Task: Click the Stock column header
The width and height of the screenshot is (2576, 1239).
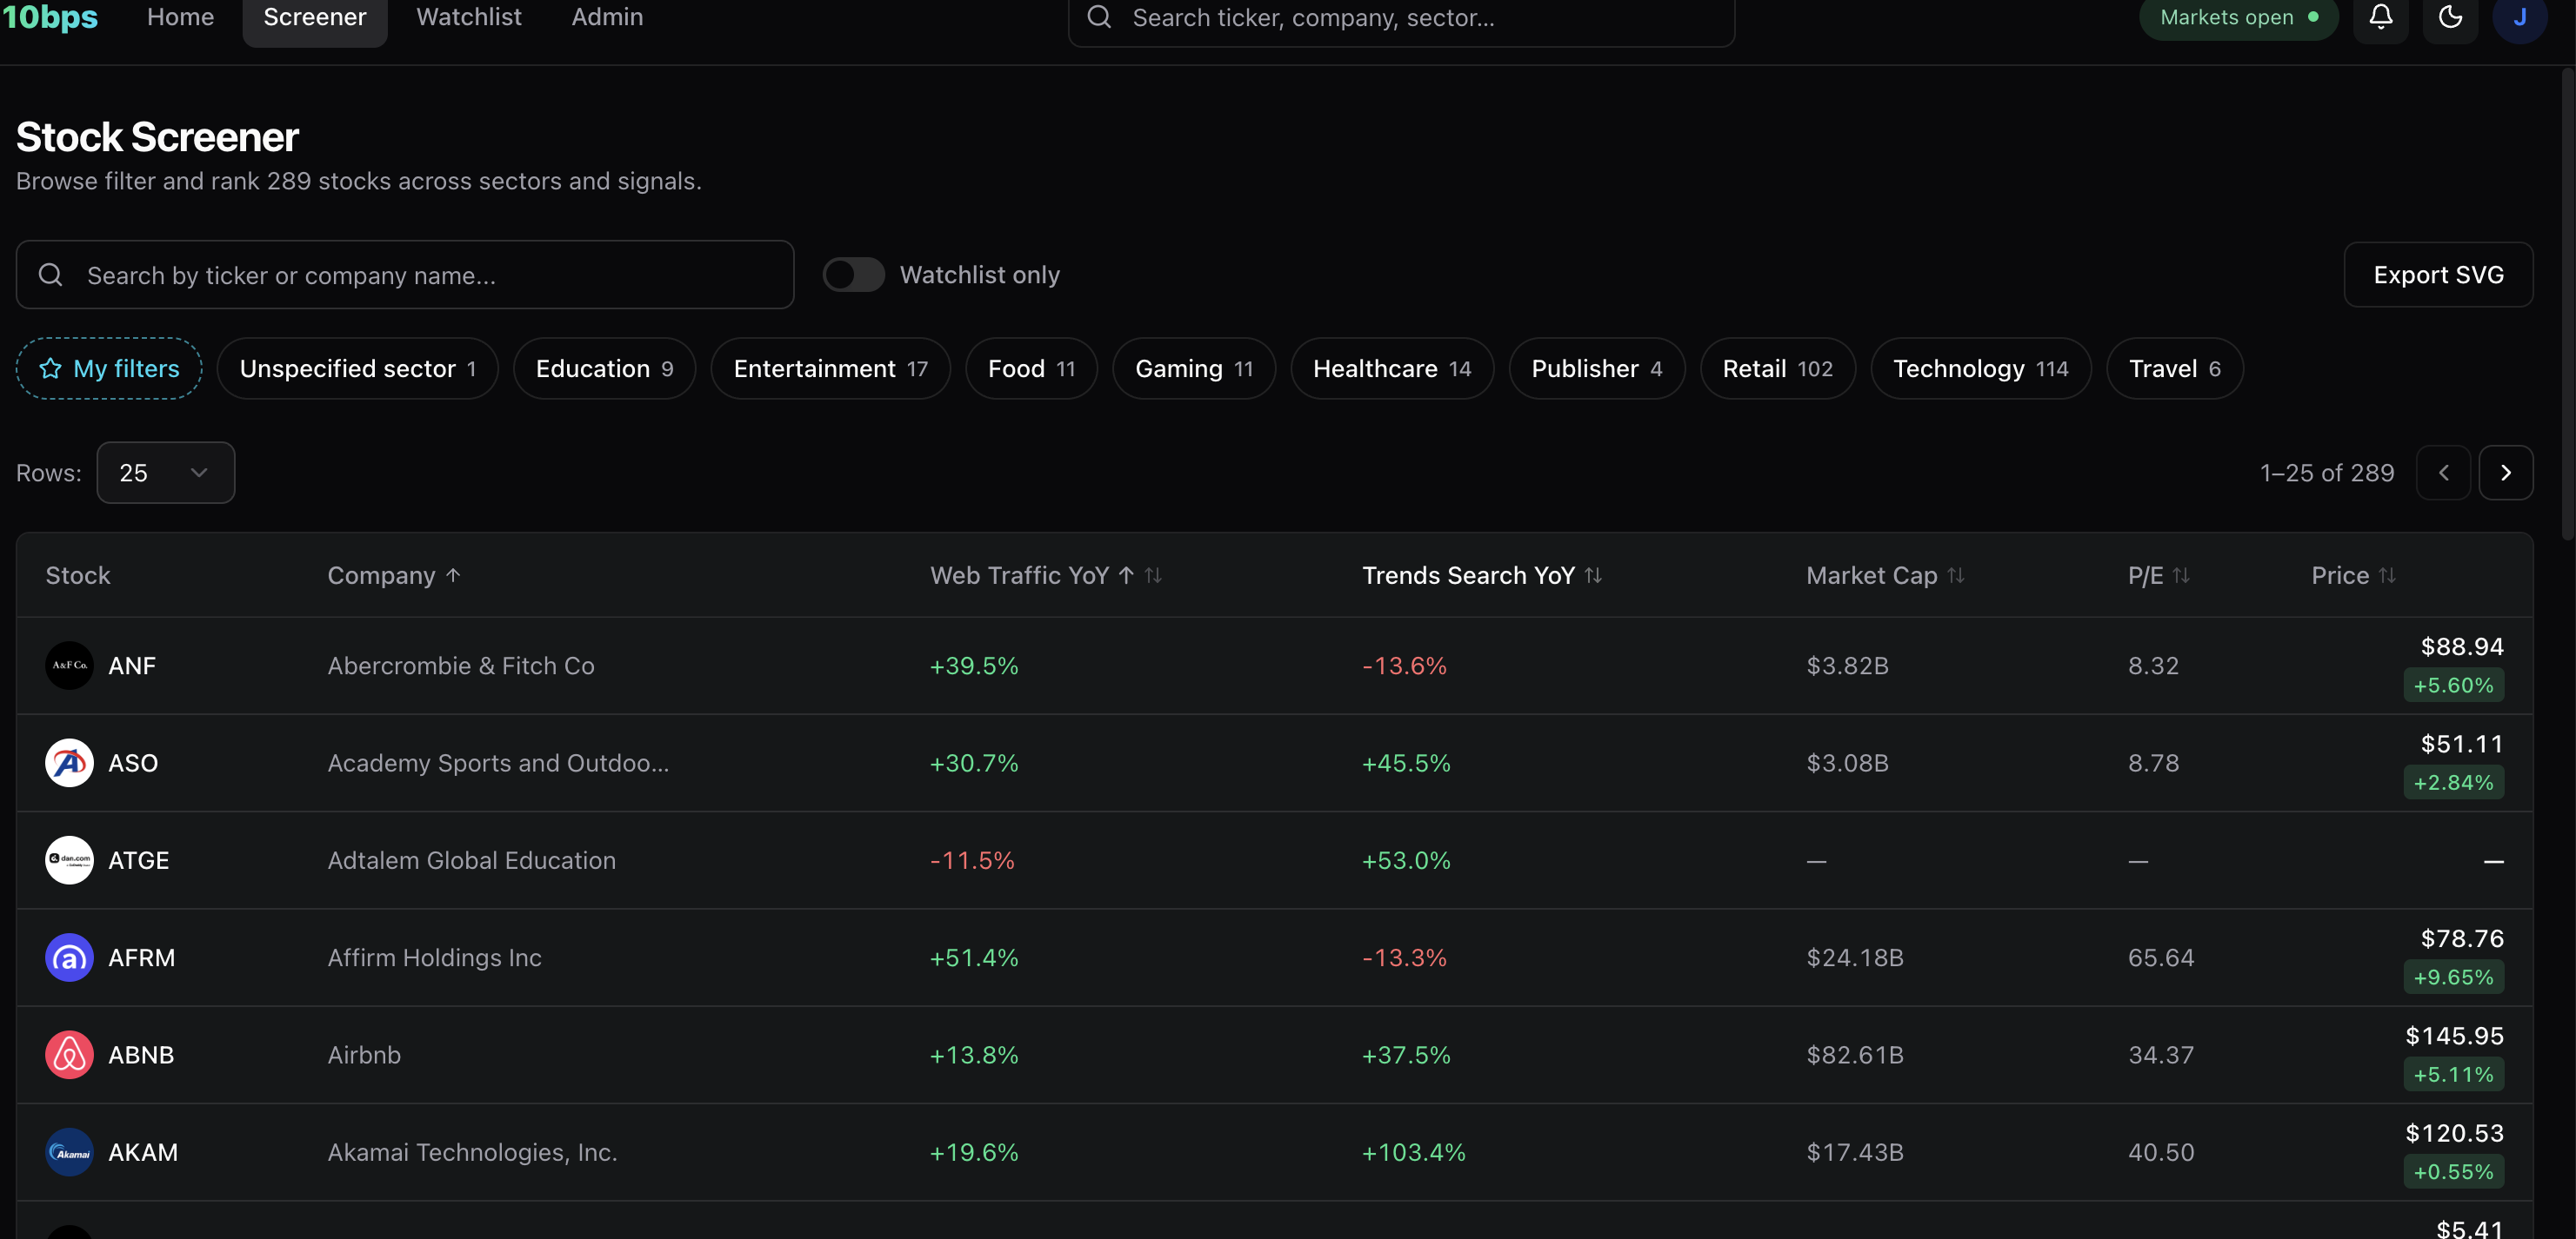Action: [78, 575]
